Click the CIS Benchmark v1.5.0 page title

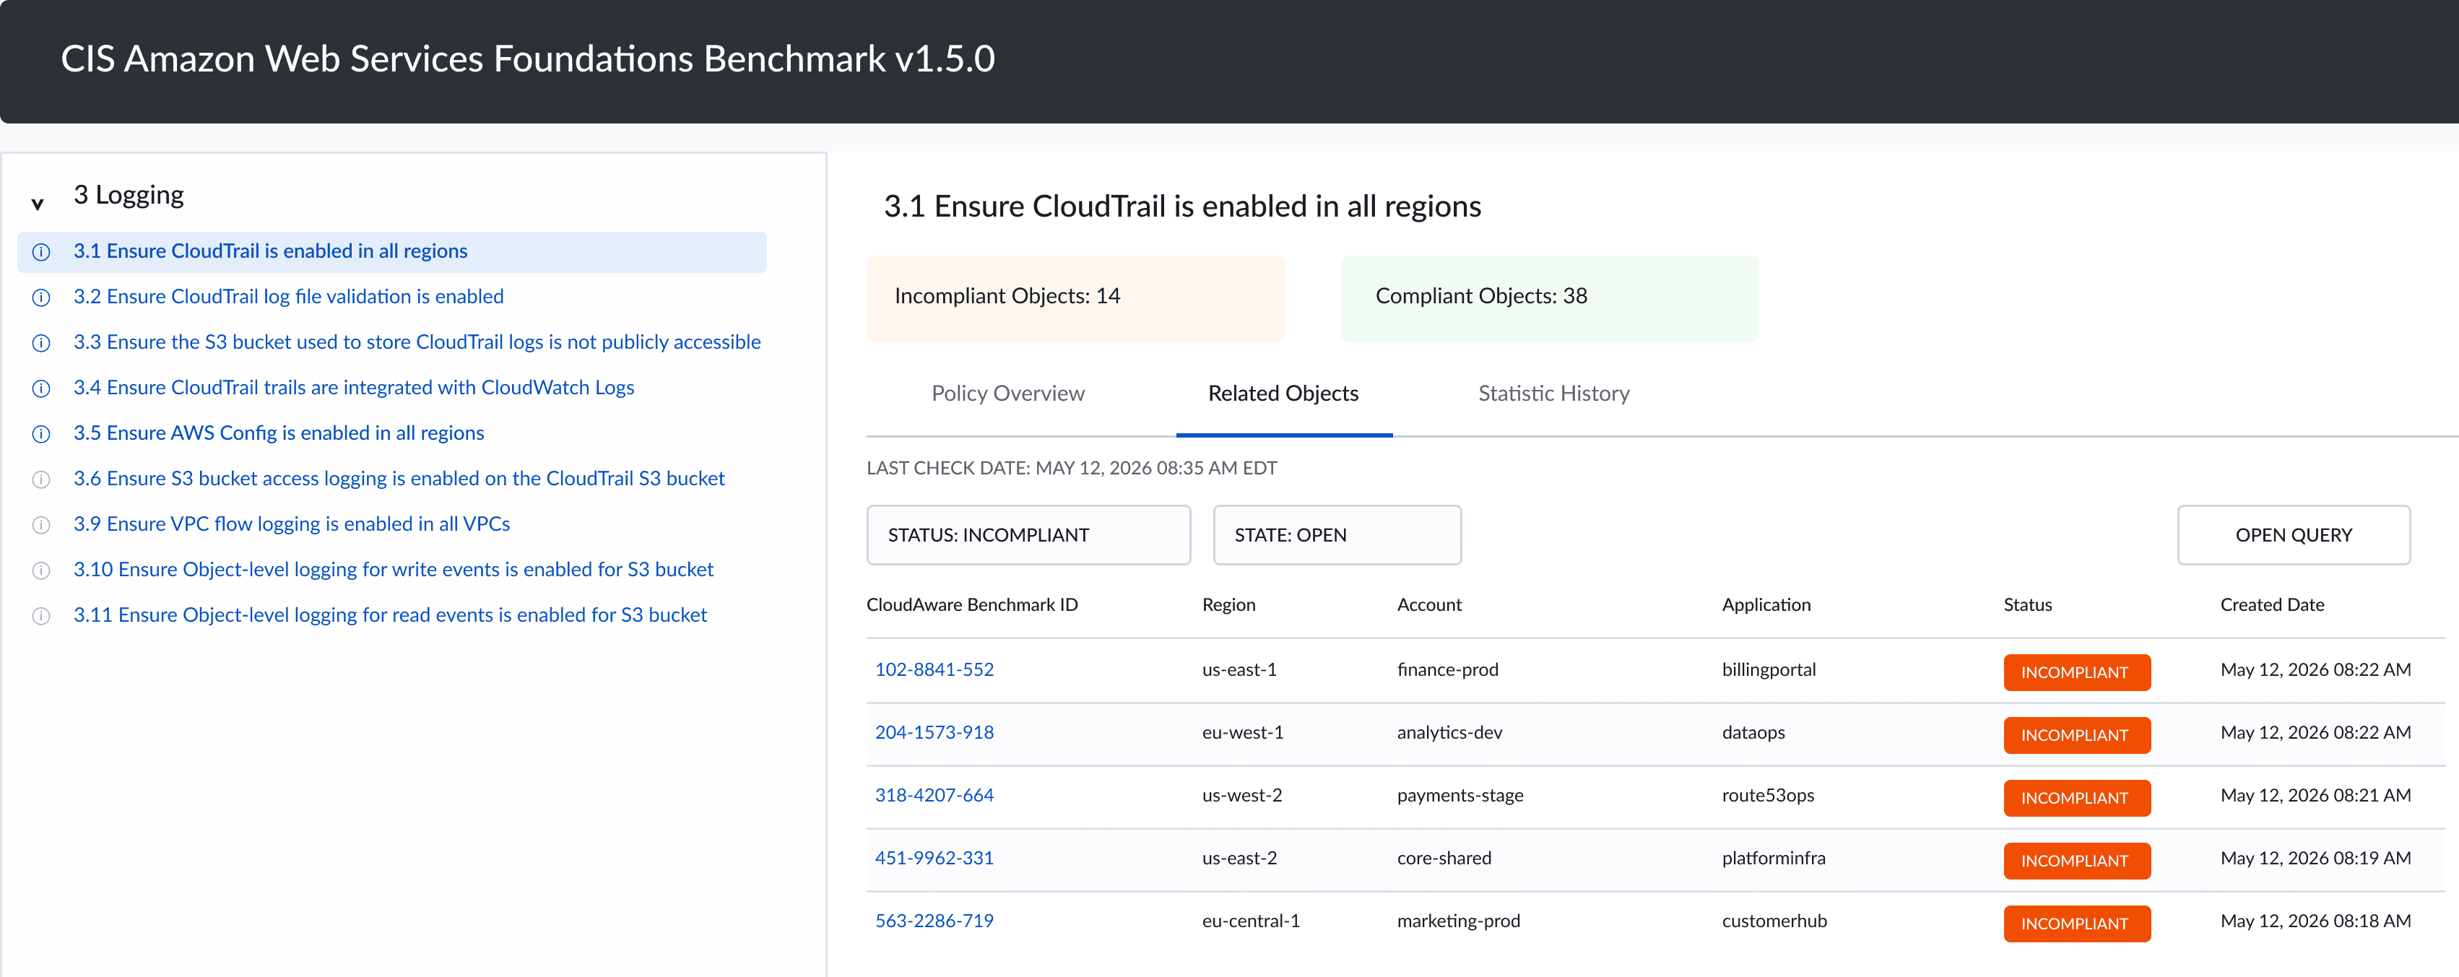click(x=527, y=59)
